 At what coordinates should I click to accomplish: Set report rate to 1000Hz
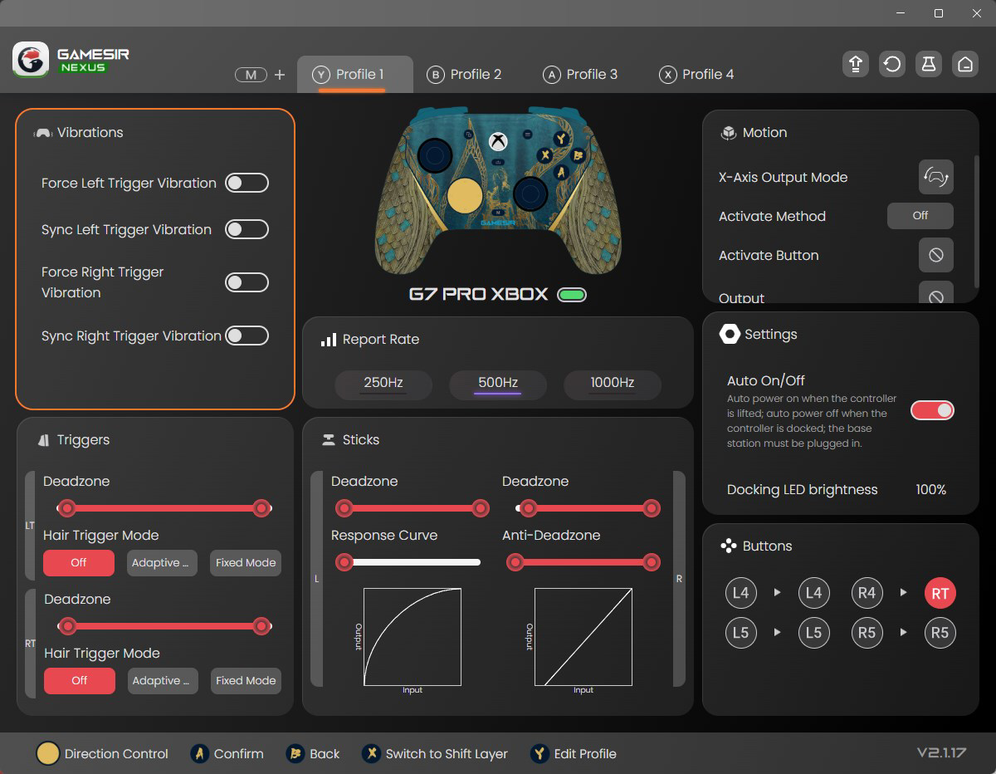pos(612,385)
